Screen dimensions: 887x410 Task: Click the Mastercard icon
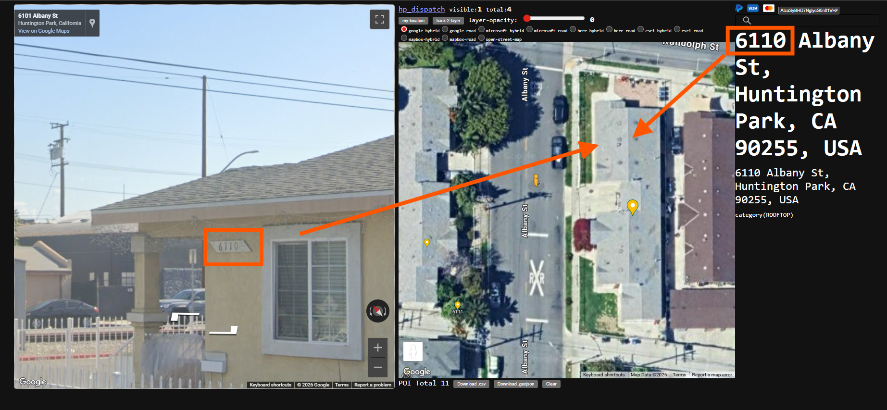point(768,8)
